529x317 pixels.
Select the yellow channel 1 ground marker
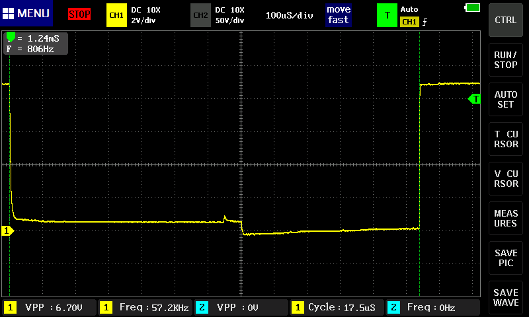point(7,230)
